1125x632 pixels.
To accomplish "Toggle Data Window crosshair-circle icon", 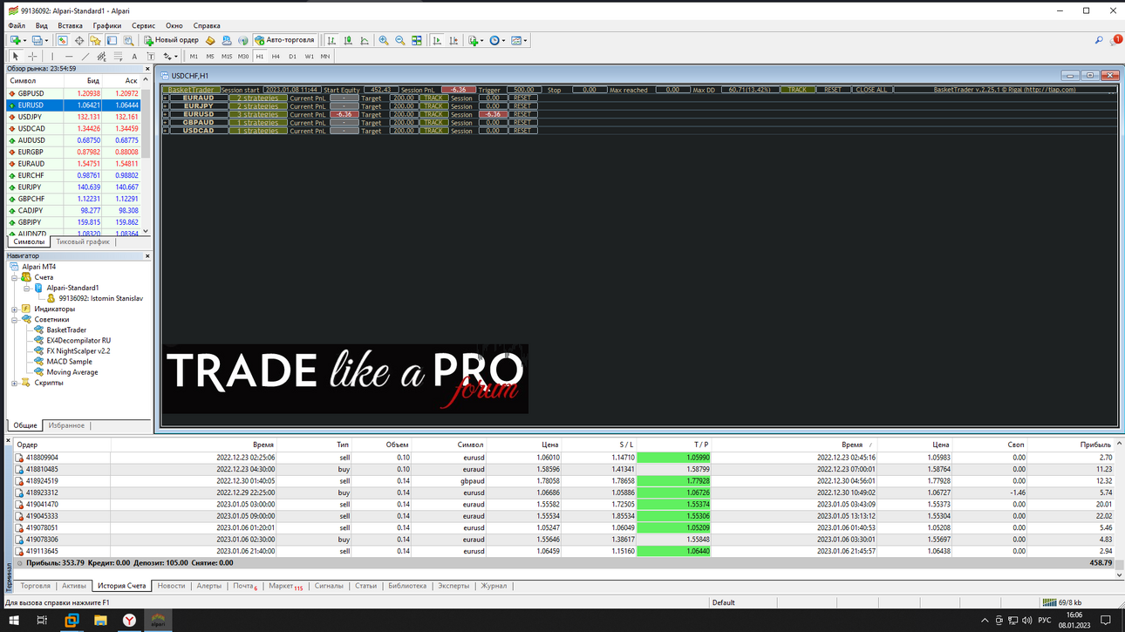I will [x=79, y=40].
